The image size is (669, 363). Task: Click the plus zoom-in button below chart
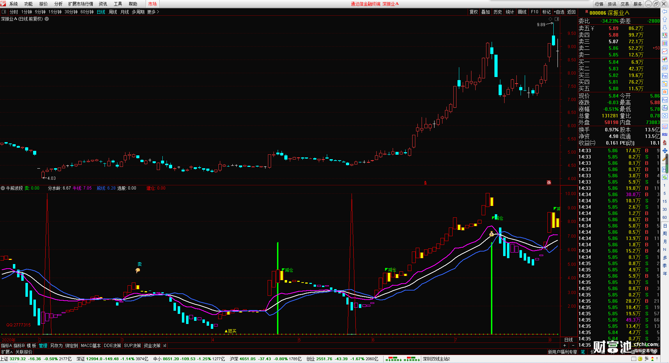(x=564, y=345)
